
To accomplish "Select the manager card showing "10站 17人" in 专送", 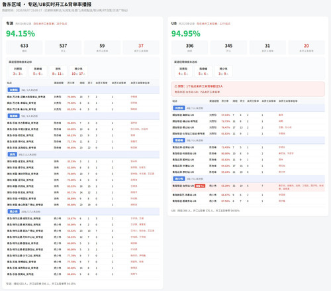I will [78, 72].
